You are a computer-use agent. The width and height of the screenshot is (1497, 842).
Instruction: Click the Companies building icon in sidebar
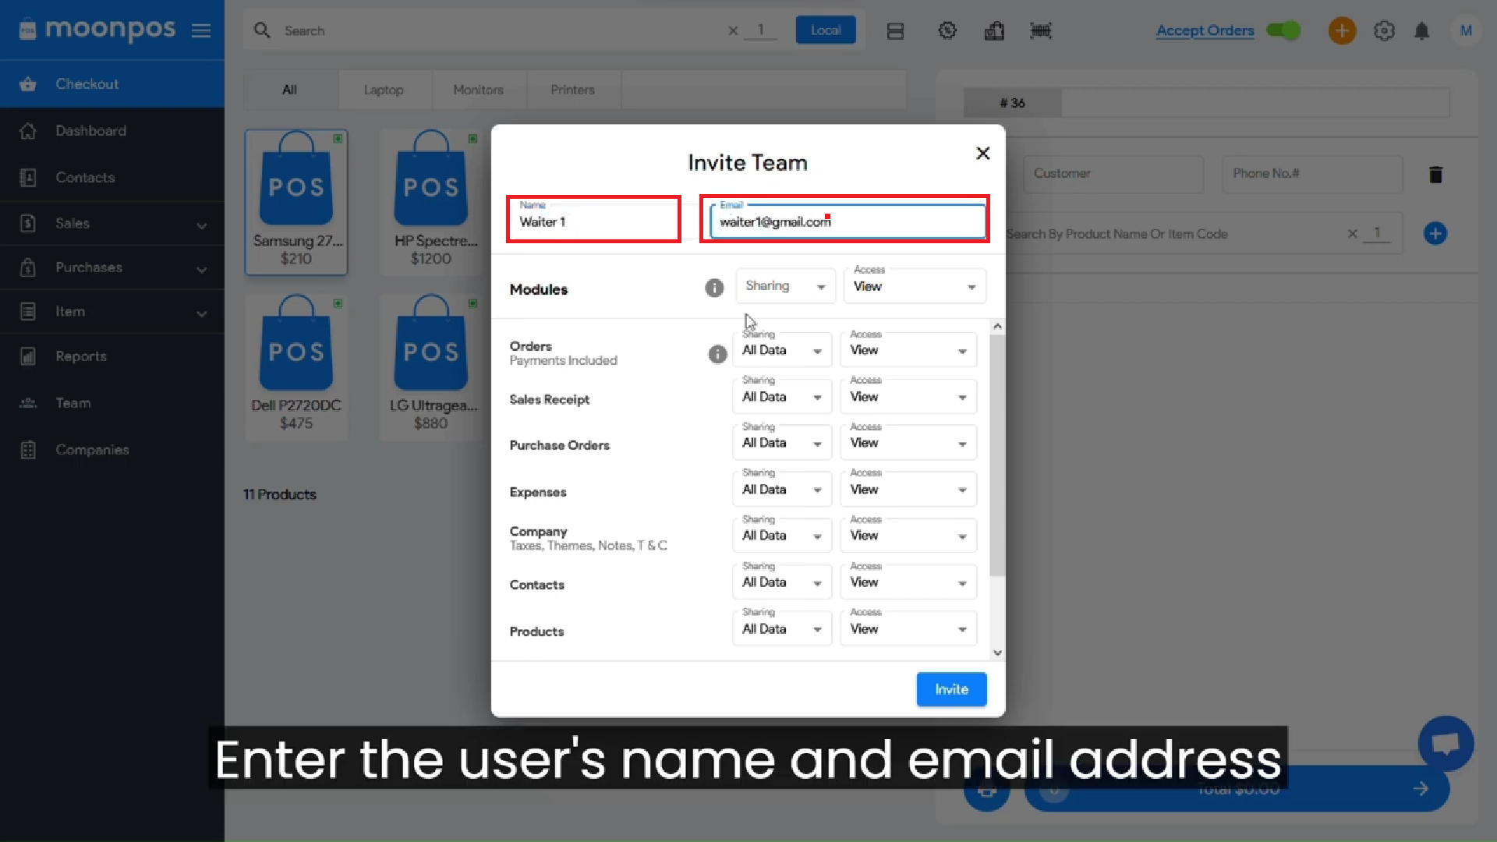tap(28, 450)
